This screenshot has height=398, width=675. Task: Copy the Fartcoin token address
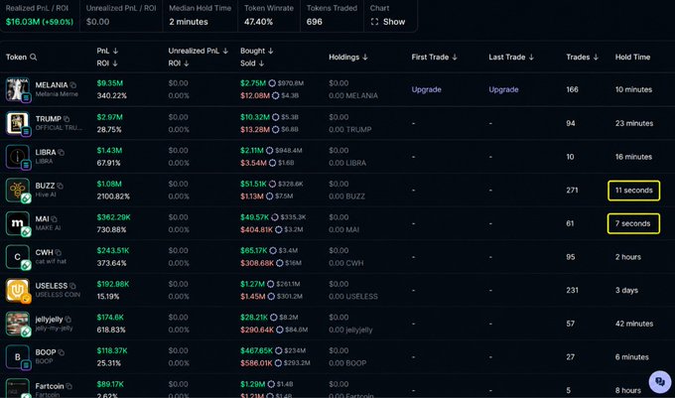tap(68, 386)
